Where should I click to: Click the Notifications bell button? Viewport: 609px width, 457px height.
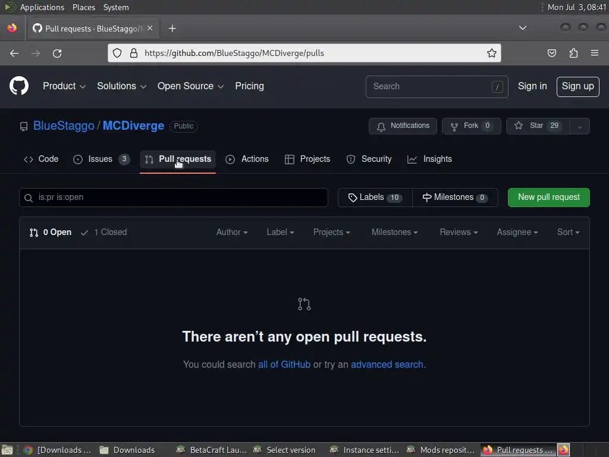403,126
